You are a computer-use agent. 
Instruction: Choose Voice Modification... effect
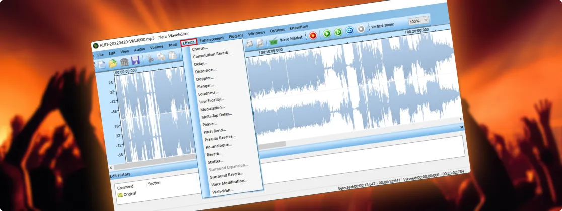pos(230,182)
